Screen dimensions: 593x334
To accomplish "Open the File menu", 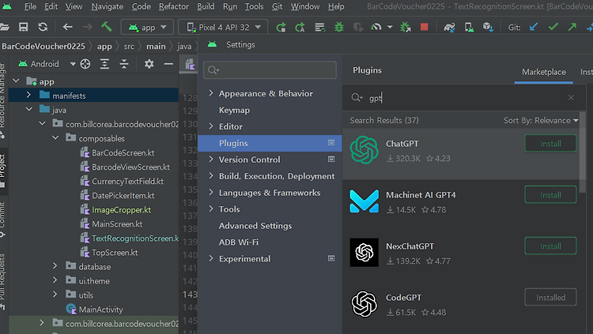I will (30, 6).
